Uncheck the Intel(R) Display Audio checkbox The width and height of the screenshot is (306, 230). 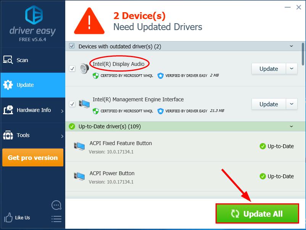[x=72, y=69]
